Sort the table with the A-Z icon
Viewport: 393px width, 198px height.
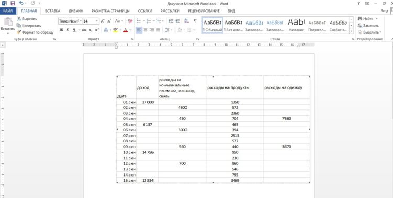(x=187, y=21)
